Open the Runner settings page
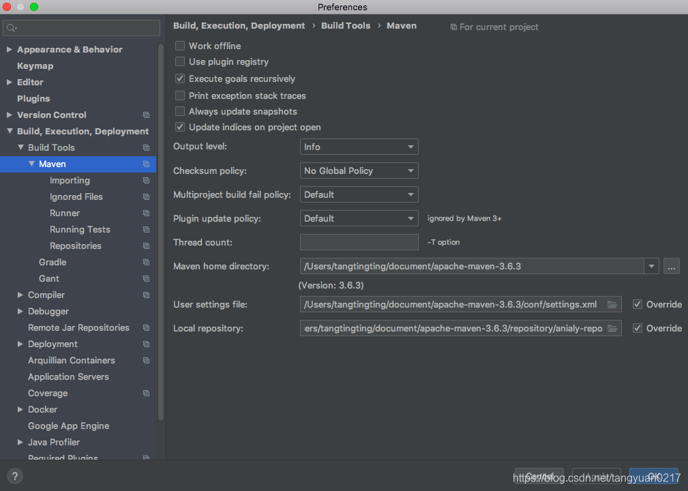 tap(65, 213)
